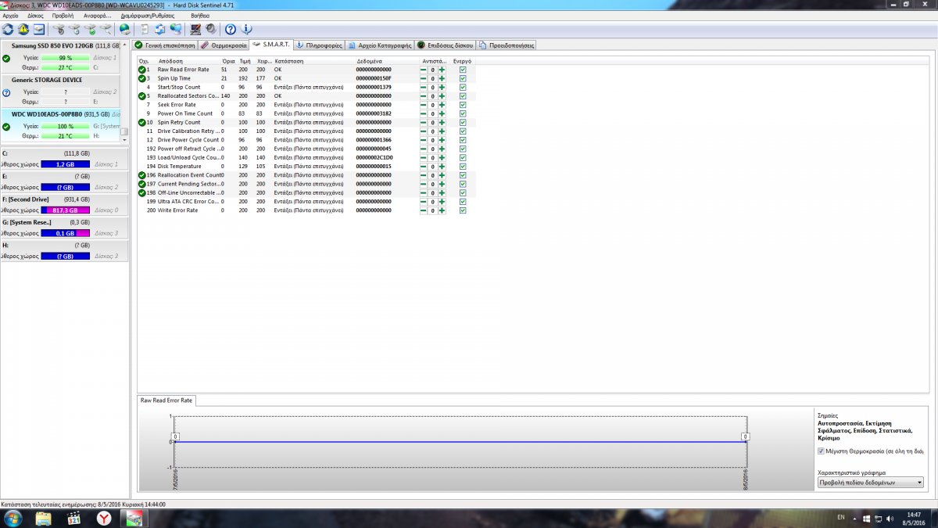Click the Κατάσταση column header
The width and height of the screenshot is (938, 528).
pos(288,60)
